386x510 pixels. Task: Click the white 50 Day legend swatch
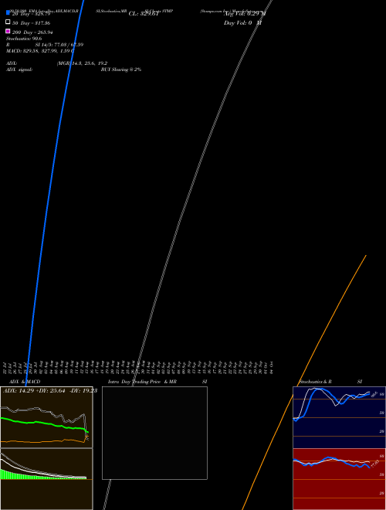8,22
